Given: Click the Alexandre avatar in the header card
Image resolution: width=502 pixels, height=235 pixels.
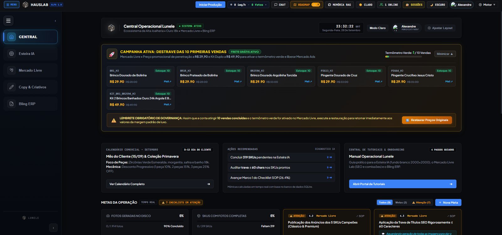Looking at the screenshot, I should tap(395, 28).
